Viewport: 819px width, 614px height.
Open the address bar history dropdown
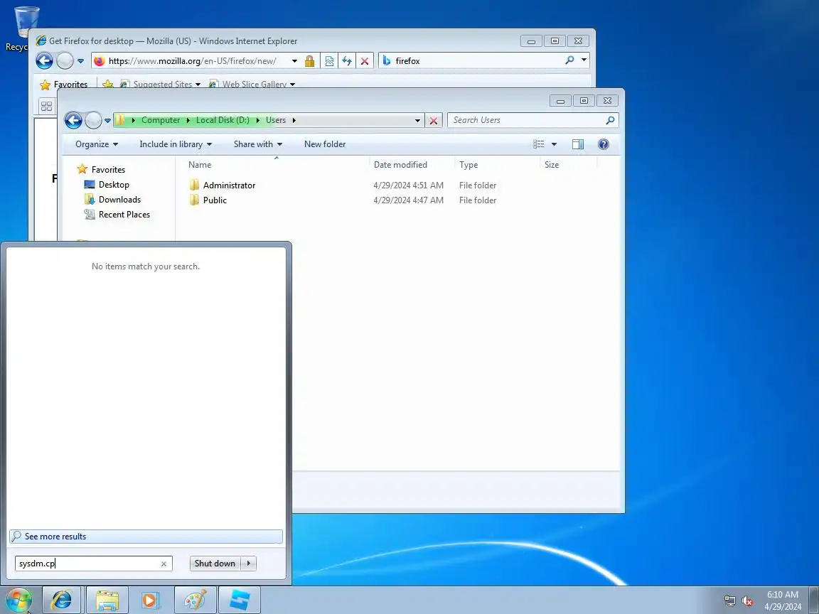(x=417, y=120)
